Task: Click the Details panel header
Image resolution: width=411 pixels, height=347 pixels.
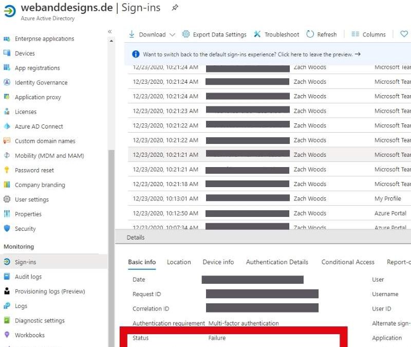Action: [x=263, y=237]
